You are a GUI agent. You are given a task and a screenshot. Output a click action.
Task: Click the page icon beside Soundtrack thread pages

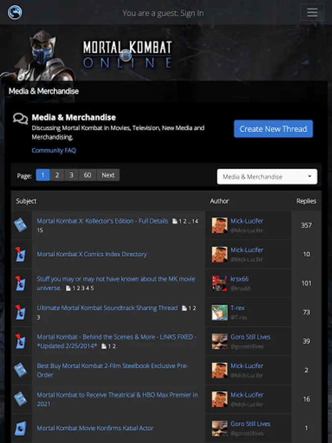coord(184,308)
